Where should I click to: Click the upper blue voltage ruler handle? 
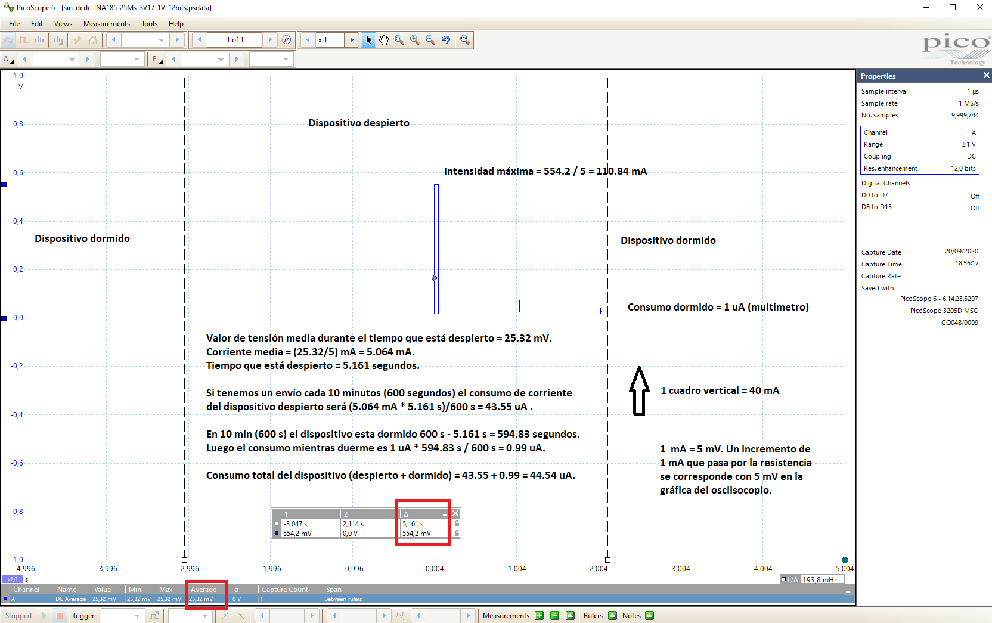[4, 184]
